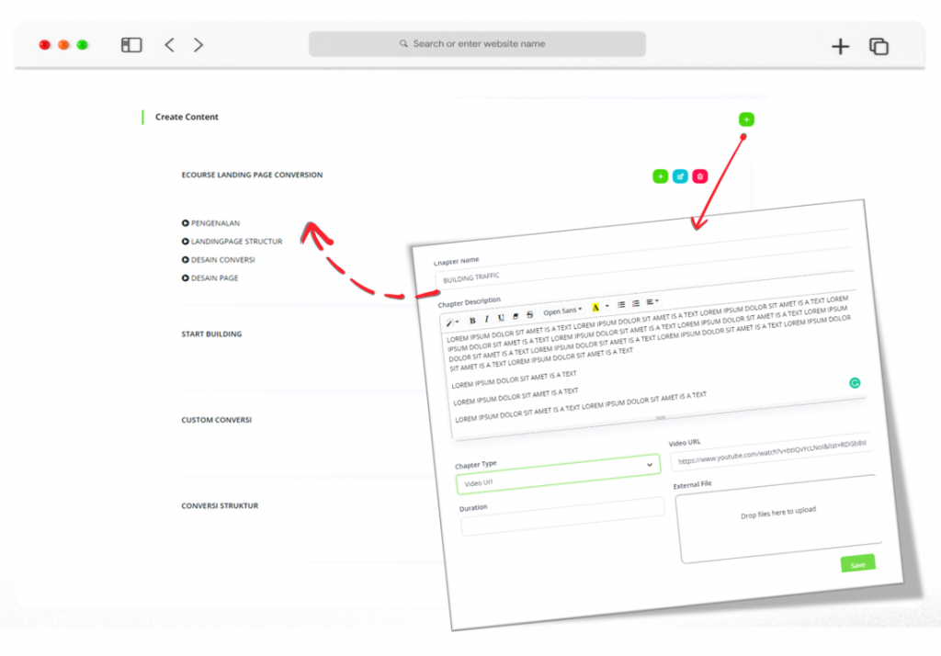Image resolution: width=941 pixels, height=656 pixels.
Task: Toggle strikethrough formatting in description editor
Action: (x=529, y=315)
